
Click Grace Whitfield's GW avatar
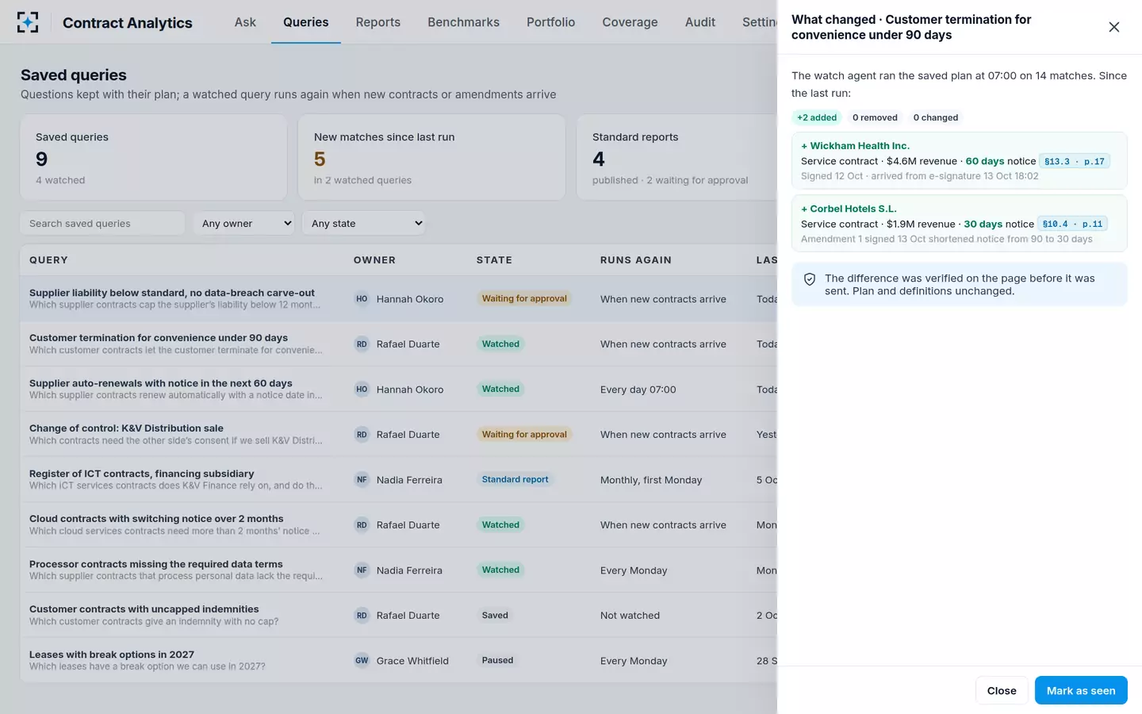362,661
